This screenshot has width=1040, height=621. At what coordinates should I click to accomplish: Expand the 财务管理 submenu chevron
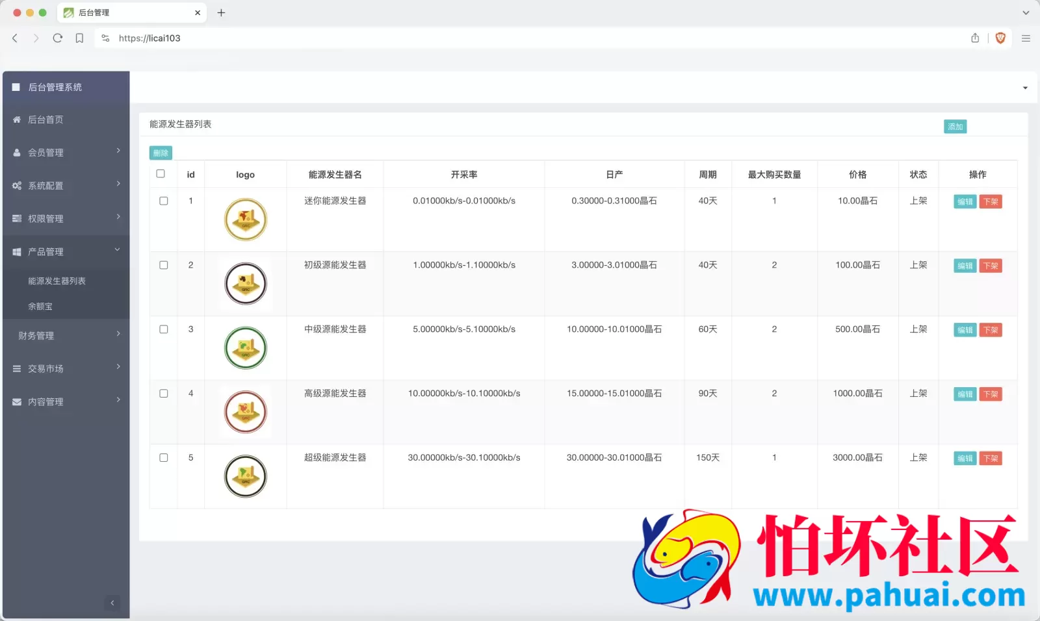[118, 334]
